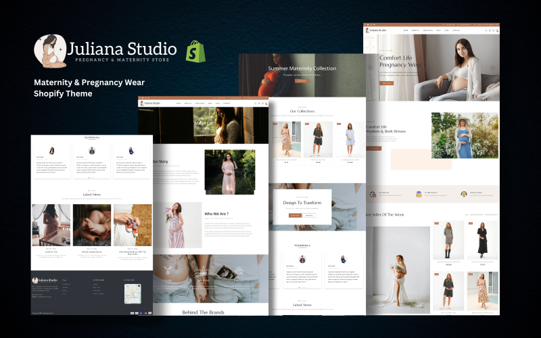
Task: Open Home menu in Comfort Life page navigation
Action: (406, 30)
